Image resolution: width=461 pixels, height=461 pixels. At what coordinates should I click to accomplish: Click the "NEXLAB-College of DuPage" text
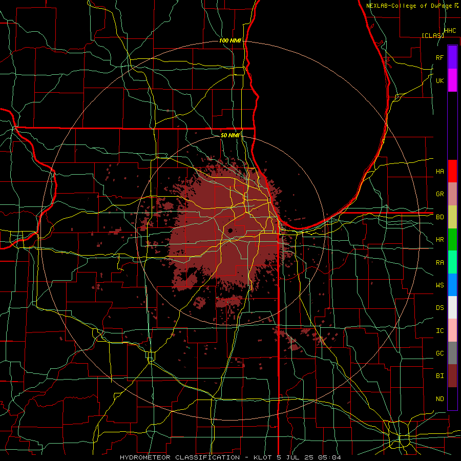coord(410,6)
